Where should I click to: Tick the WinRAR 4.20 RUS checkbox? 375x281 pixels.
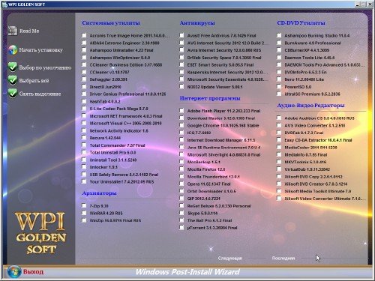click(84, 213)
